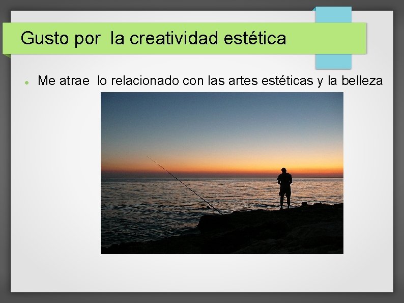Select the title 'Gusto por la creatividad estética'
The height and width of the screenshot is (303, 404).
(x=153, y=38)
